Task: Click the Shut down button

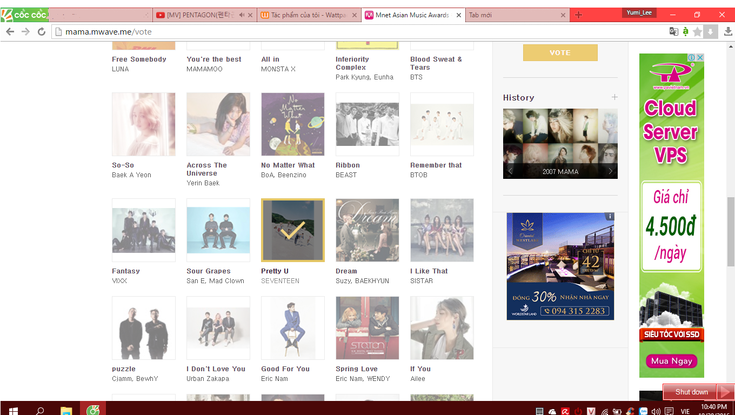Action: (691, 392)
